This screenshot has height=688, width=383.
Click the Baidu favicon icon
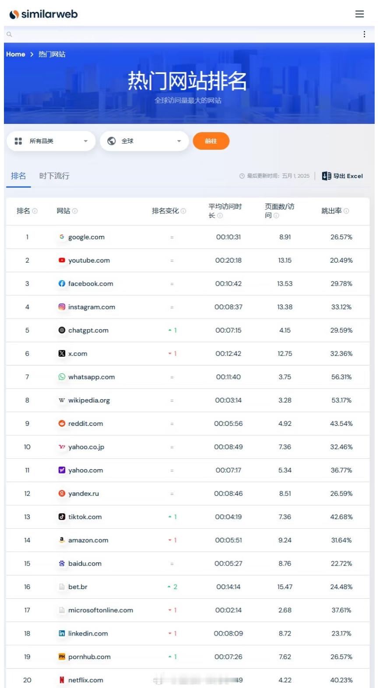point(62,563)
